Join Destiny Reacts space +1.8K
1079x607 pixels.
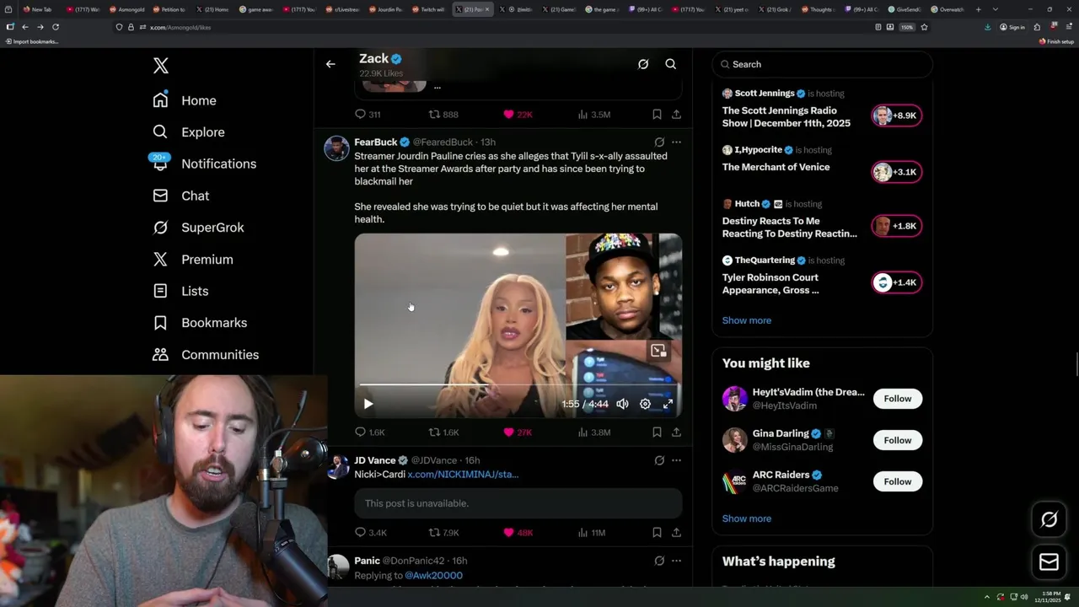click(897, 226)
